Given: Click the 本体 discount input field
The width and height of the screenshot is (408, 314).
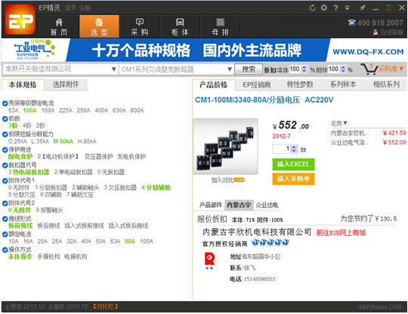Looking at the screenshot, I should [295, 69].
